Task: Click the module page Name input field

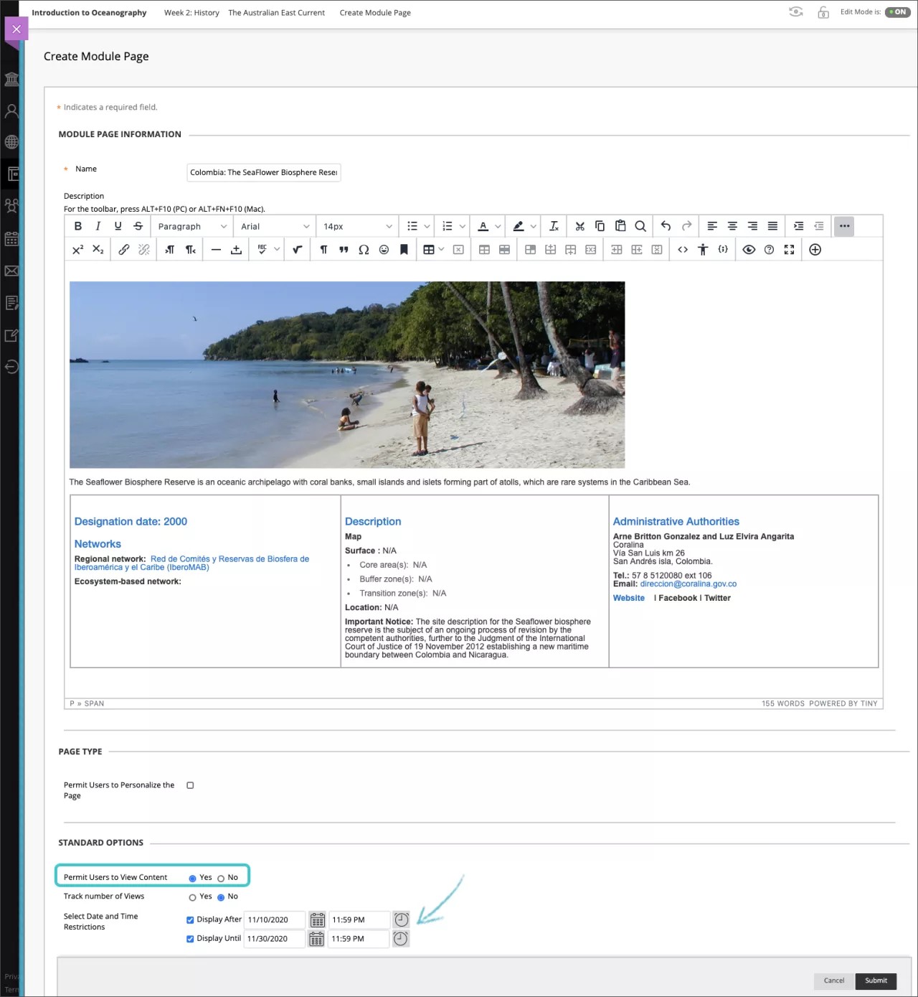Action: pyautogui.click(x=263, y=172)
